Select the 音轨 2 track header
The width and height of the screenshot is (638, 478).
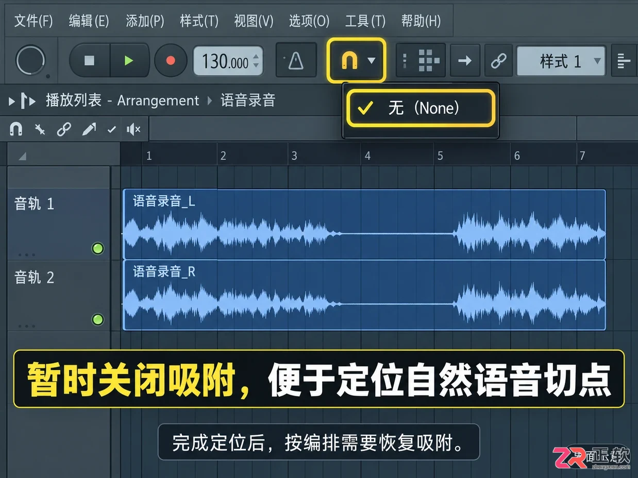[x=59, y=296]
